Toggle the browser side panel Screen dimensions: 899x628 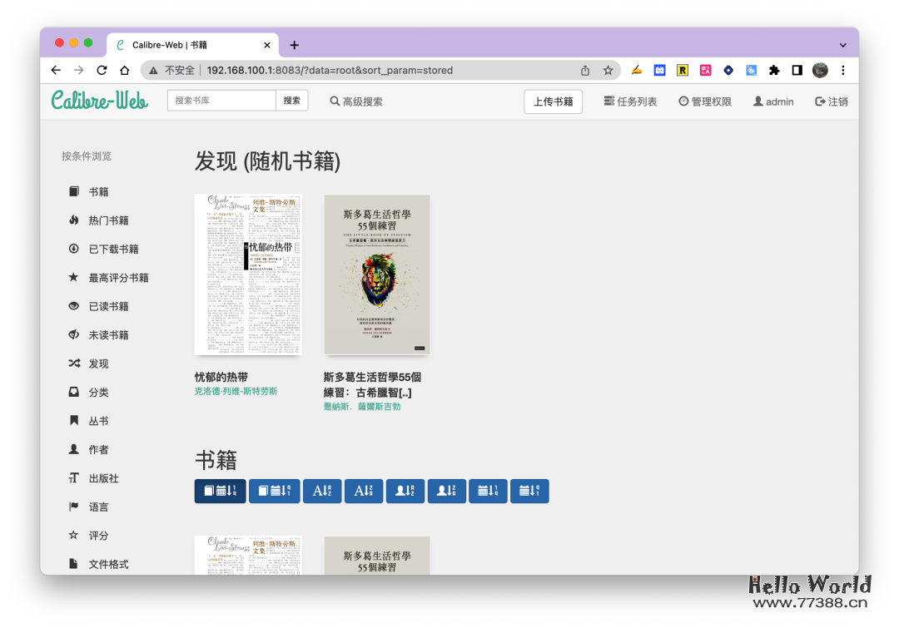click(x=797, y=70)
